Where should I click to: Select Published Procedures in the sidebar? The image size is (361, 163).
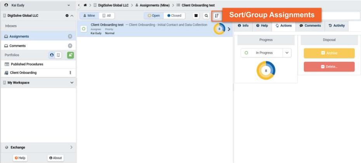26,64
